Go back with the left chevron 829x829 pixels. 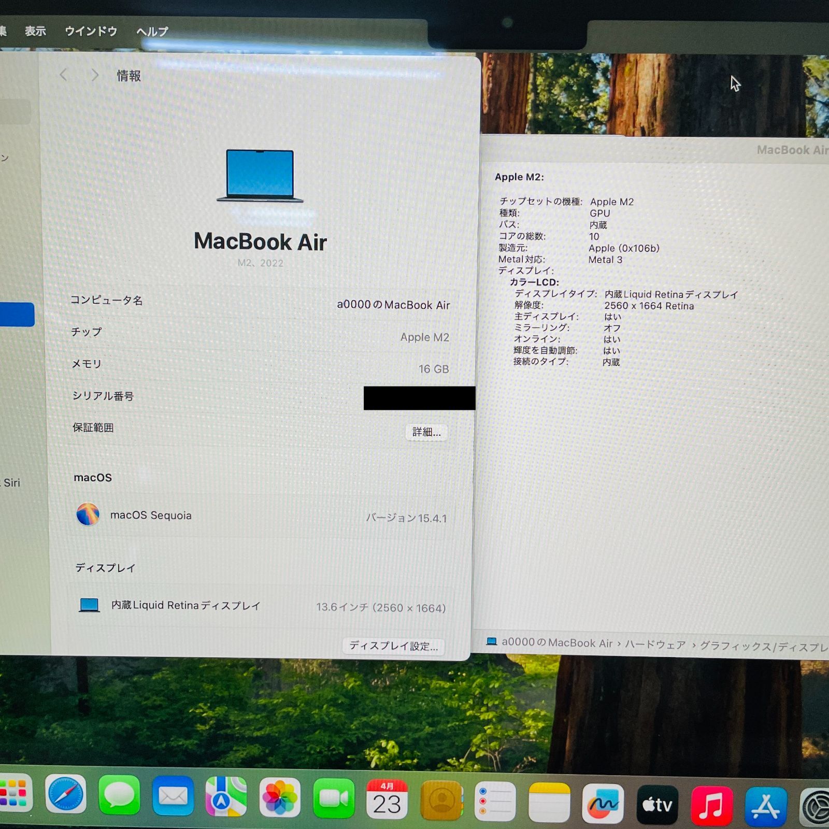63,75
